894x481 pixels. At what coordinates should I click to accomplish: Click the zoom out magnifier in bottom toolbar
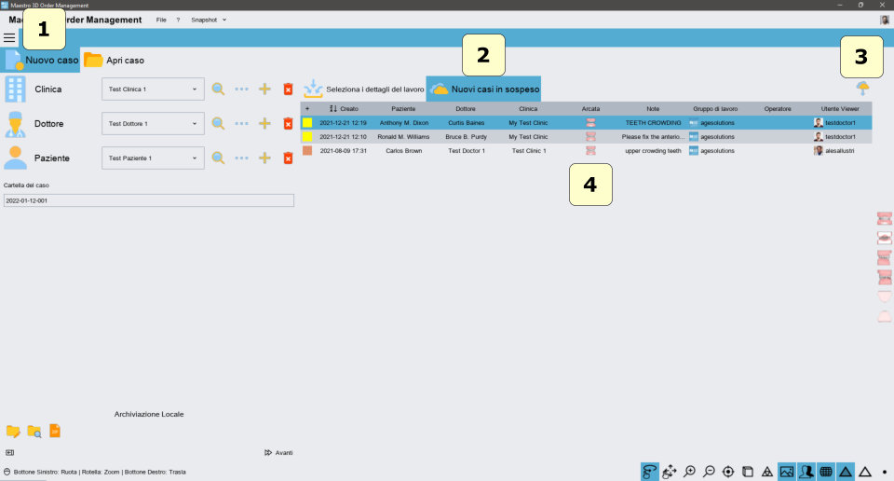tap(709, 472)
